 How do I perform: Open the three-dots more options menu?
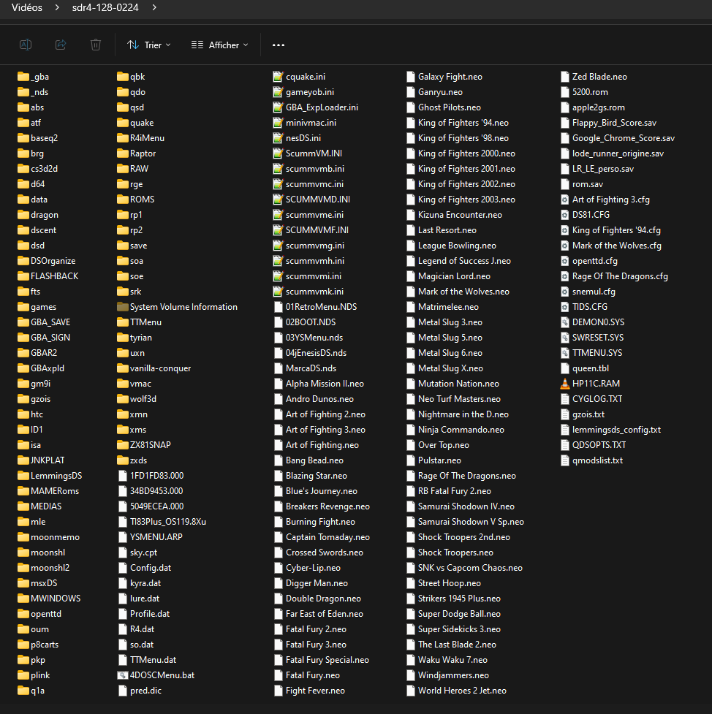pos(279,45)
